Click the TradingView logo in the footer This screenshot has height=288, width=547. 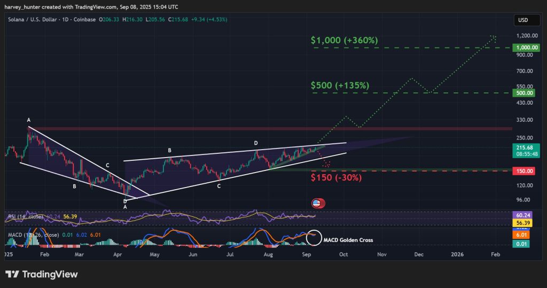pos(42,274)
